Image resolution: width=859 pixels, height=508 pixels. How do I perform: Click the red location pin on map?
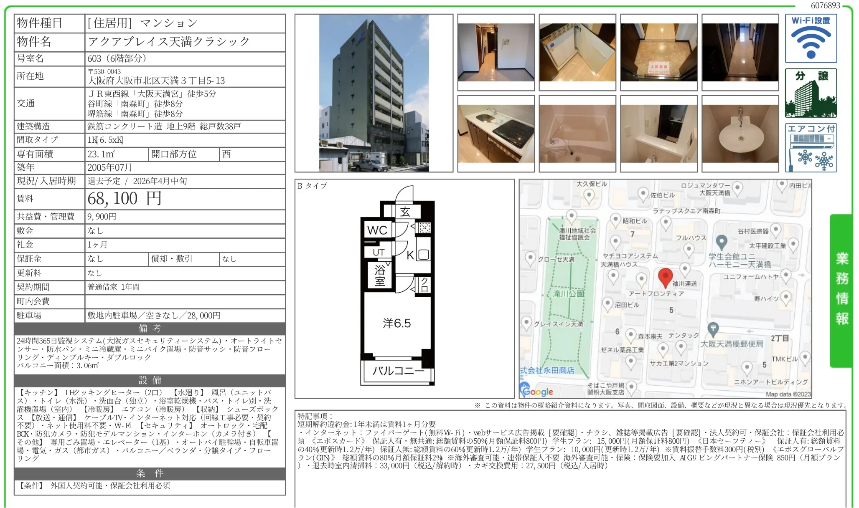coord(665,276)
